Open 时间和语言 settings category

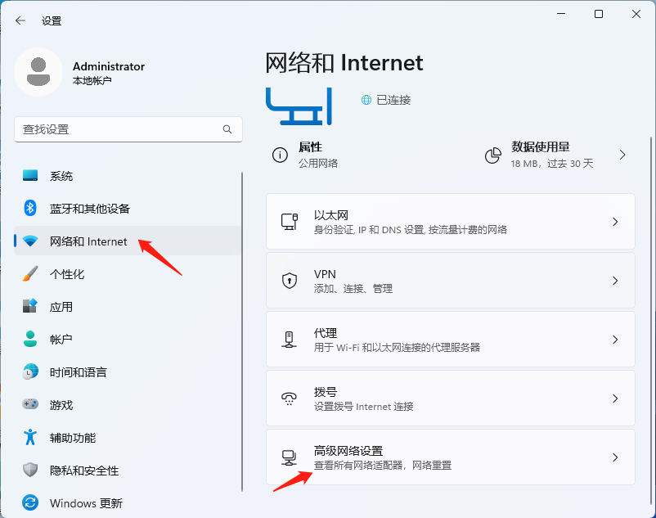coord(128,372)
